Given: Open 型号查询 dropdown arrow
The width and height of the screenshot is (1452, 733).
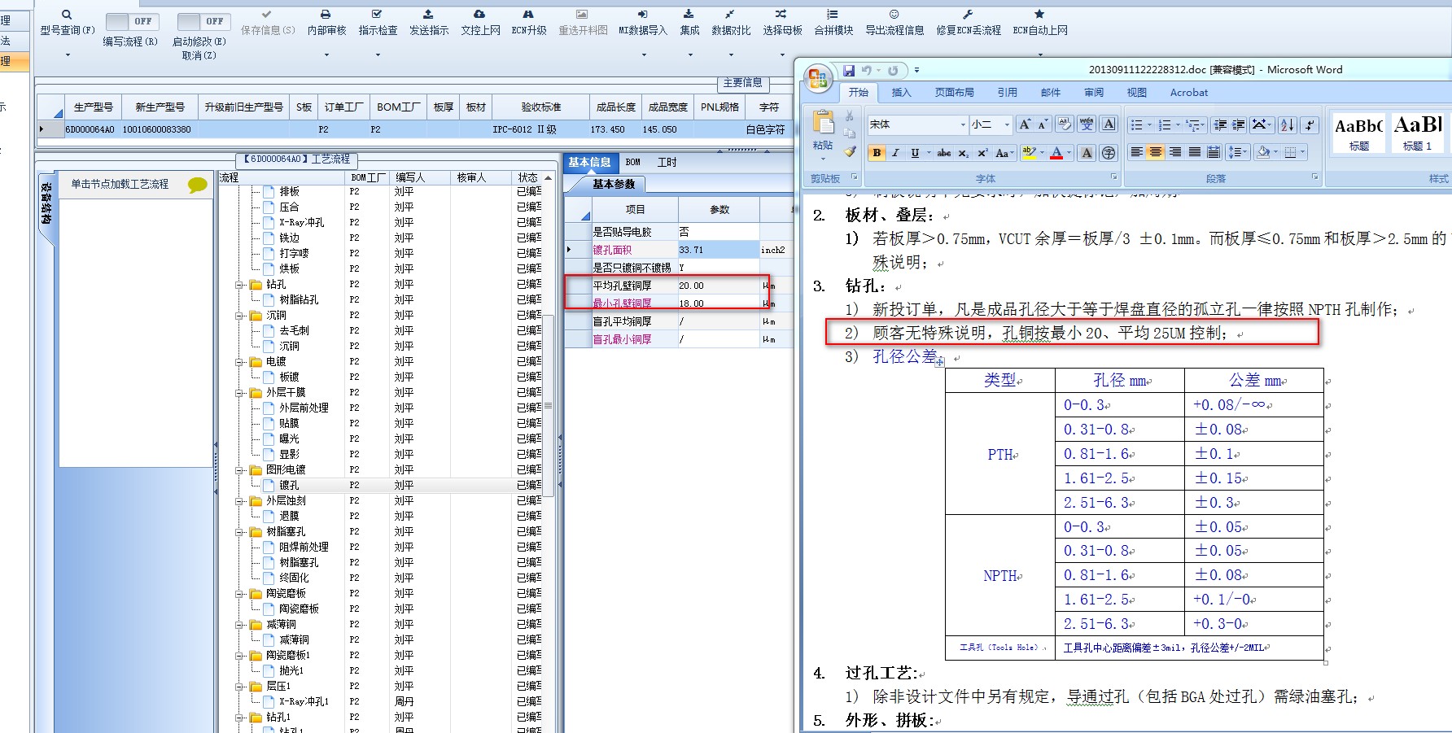Looking at the screenshot, I should (68, 55).
